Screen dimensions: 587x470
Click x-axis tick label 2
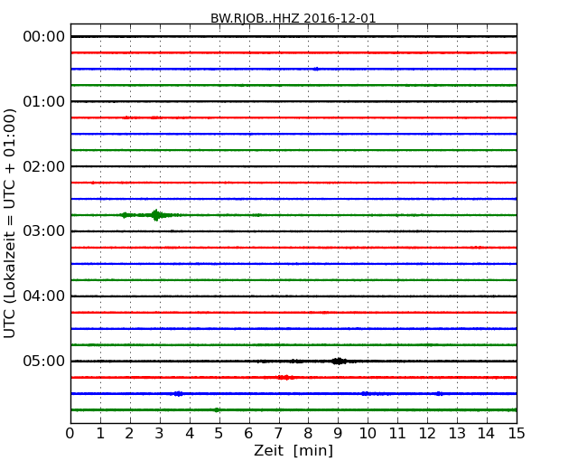129,433
